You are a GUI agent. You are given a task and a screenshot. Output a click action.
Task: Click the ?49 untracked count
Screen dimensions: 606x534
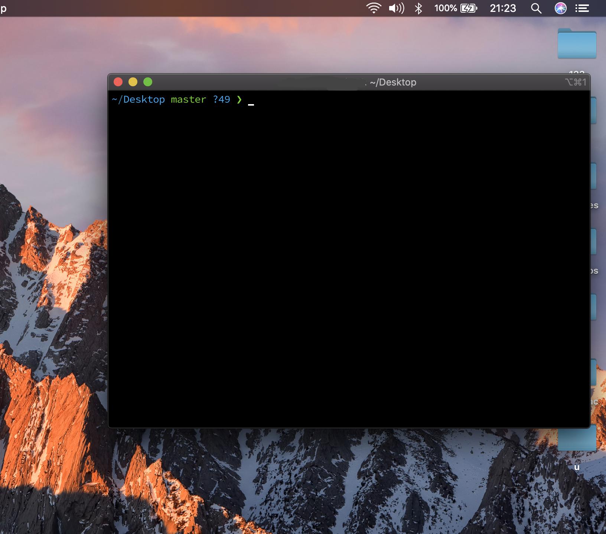221,100
